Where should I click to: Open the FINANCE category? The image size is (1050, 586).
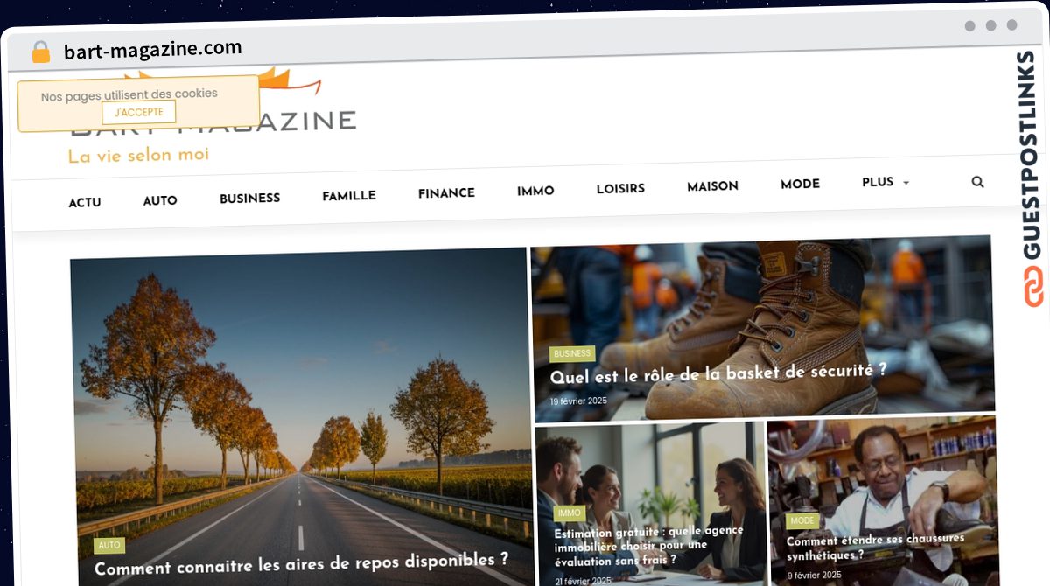pos(446,192)
